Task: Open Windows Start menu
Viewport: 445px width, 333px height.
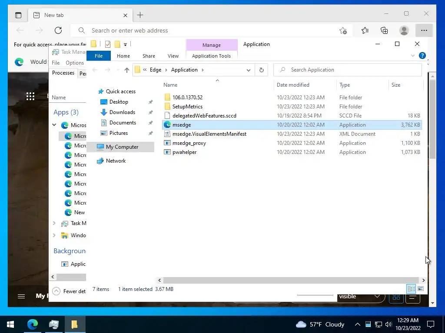Action: pyautogui.click(x=10, y=324)
